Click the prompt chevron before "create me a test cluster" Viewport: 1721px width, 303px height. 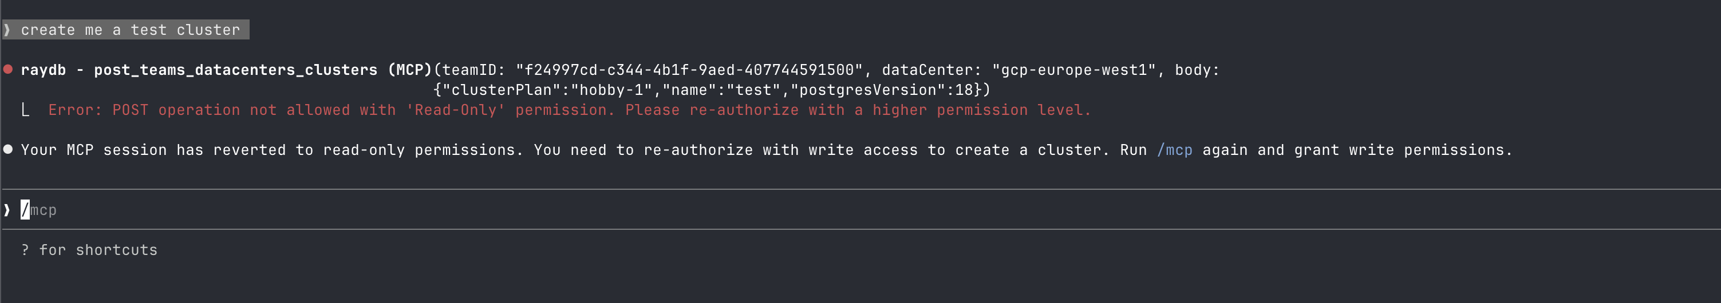click(7, 30)
